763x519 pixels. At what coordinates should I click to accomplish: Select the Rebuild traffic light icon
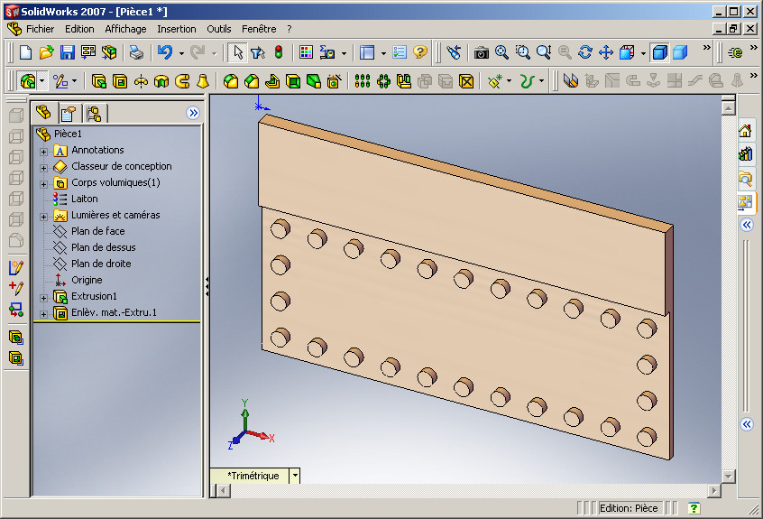[x=279, y=52]
